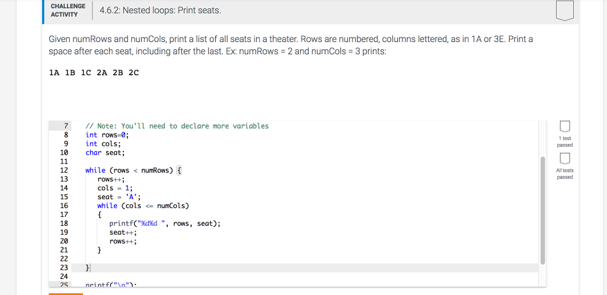607x295 pixels.
Task: Click the challenge activity completion badge icon
Action: click(x=564, y=11)
